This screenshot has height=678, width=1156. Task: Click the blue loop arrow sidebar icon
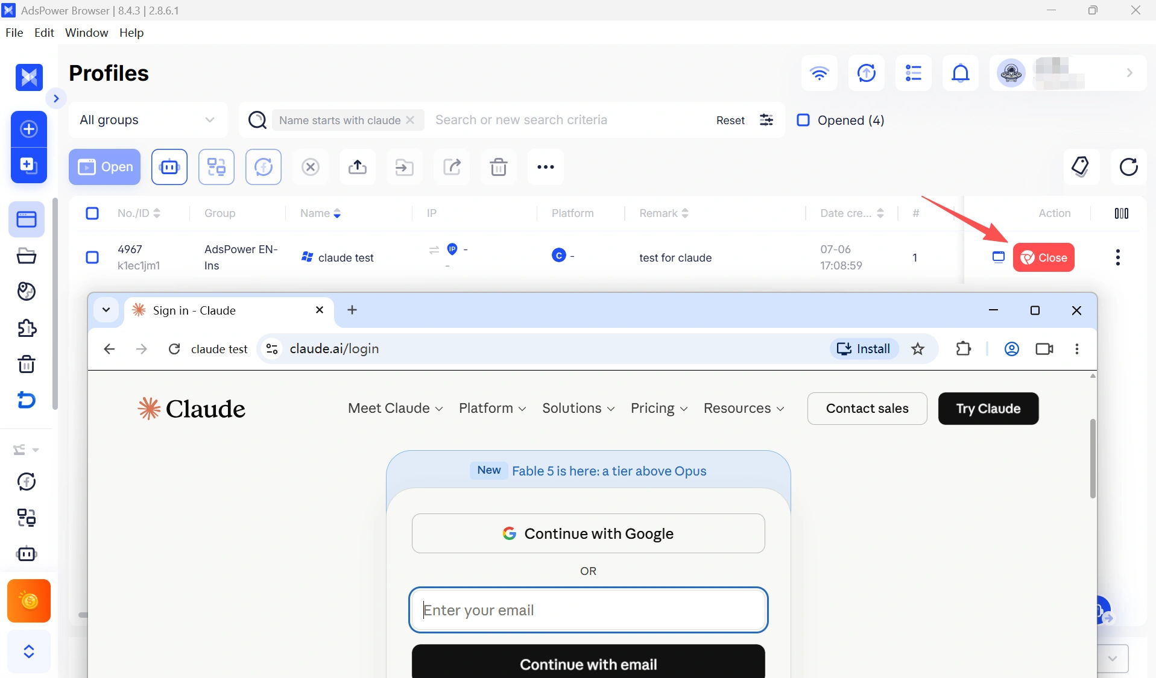(x=27, y=400)
